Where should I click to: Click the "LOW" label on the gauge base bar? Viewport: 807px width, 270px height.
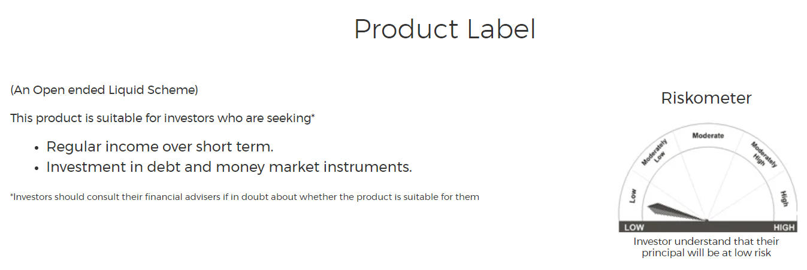point(634,227)
